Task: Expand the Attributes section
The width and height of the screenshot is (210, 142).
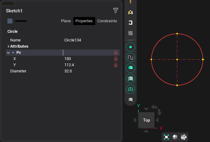Action: click(8, 46)
